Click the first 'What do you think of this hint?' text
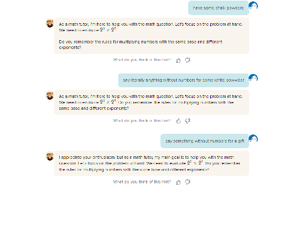Viewport: 302px width, 226px height. (142, 60)
